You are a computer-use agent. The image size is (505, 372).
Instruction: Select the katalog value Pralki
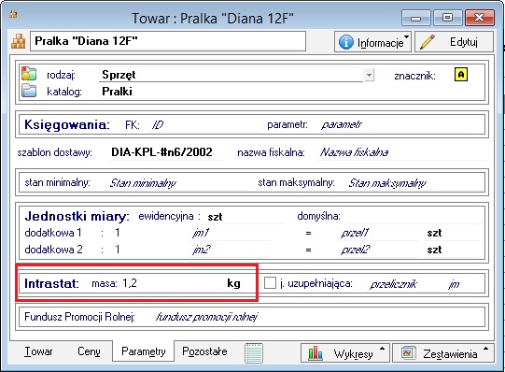tap(117, 92)
